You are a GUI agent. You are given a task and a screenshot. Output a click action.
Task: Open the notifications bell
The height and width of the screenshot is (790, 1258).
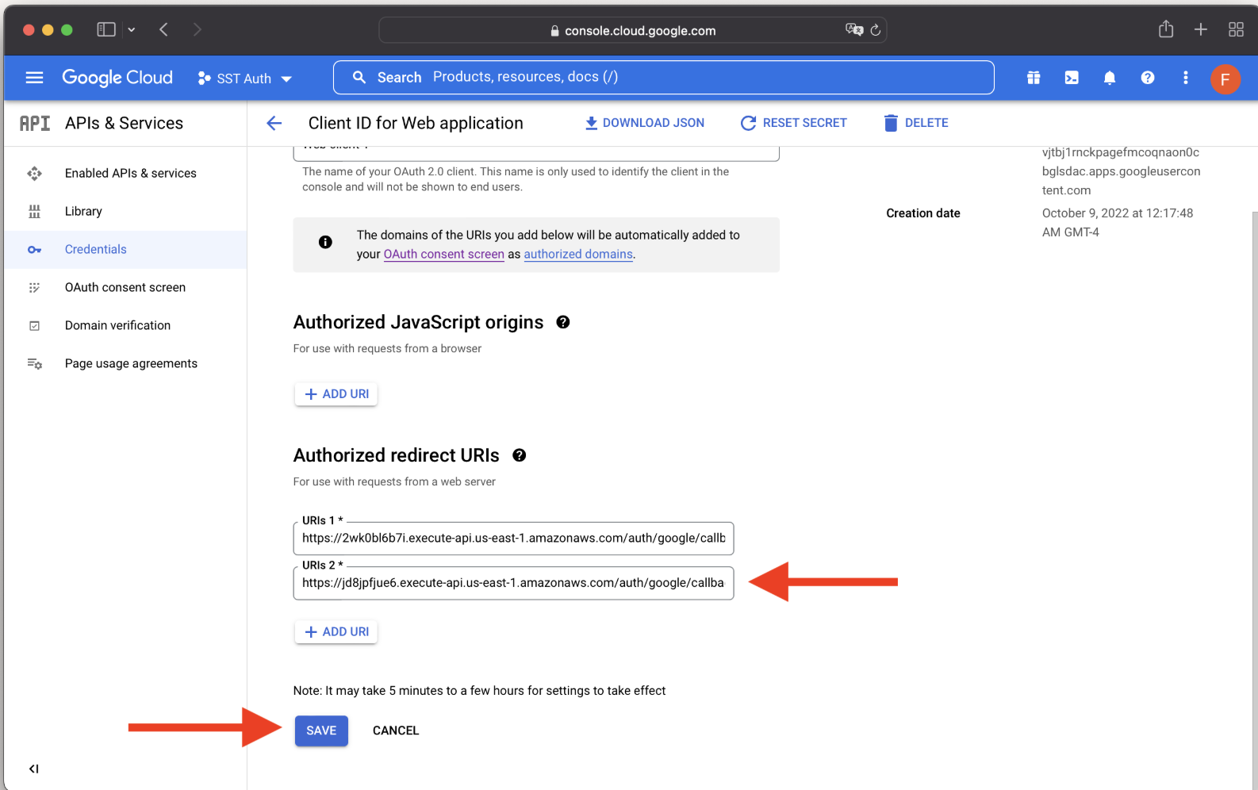(1110, 78)
